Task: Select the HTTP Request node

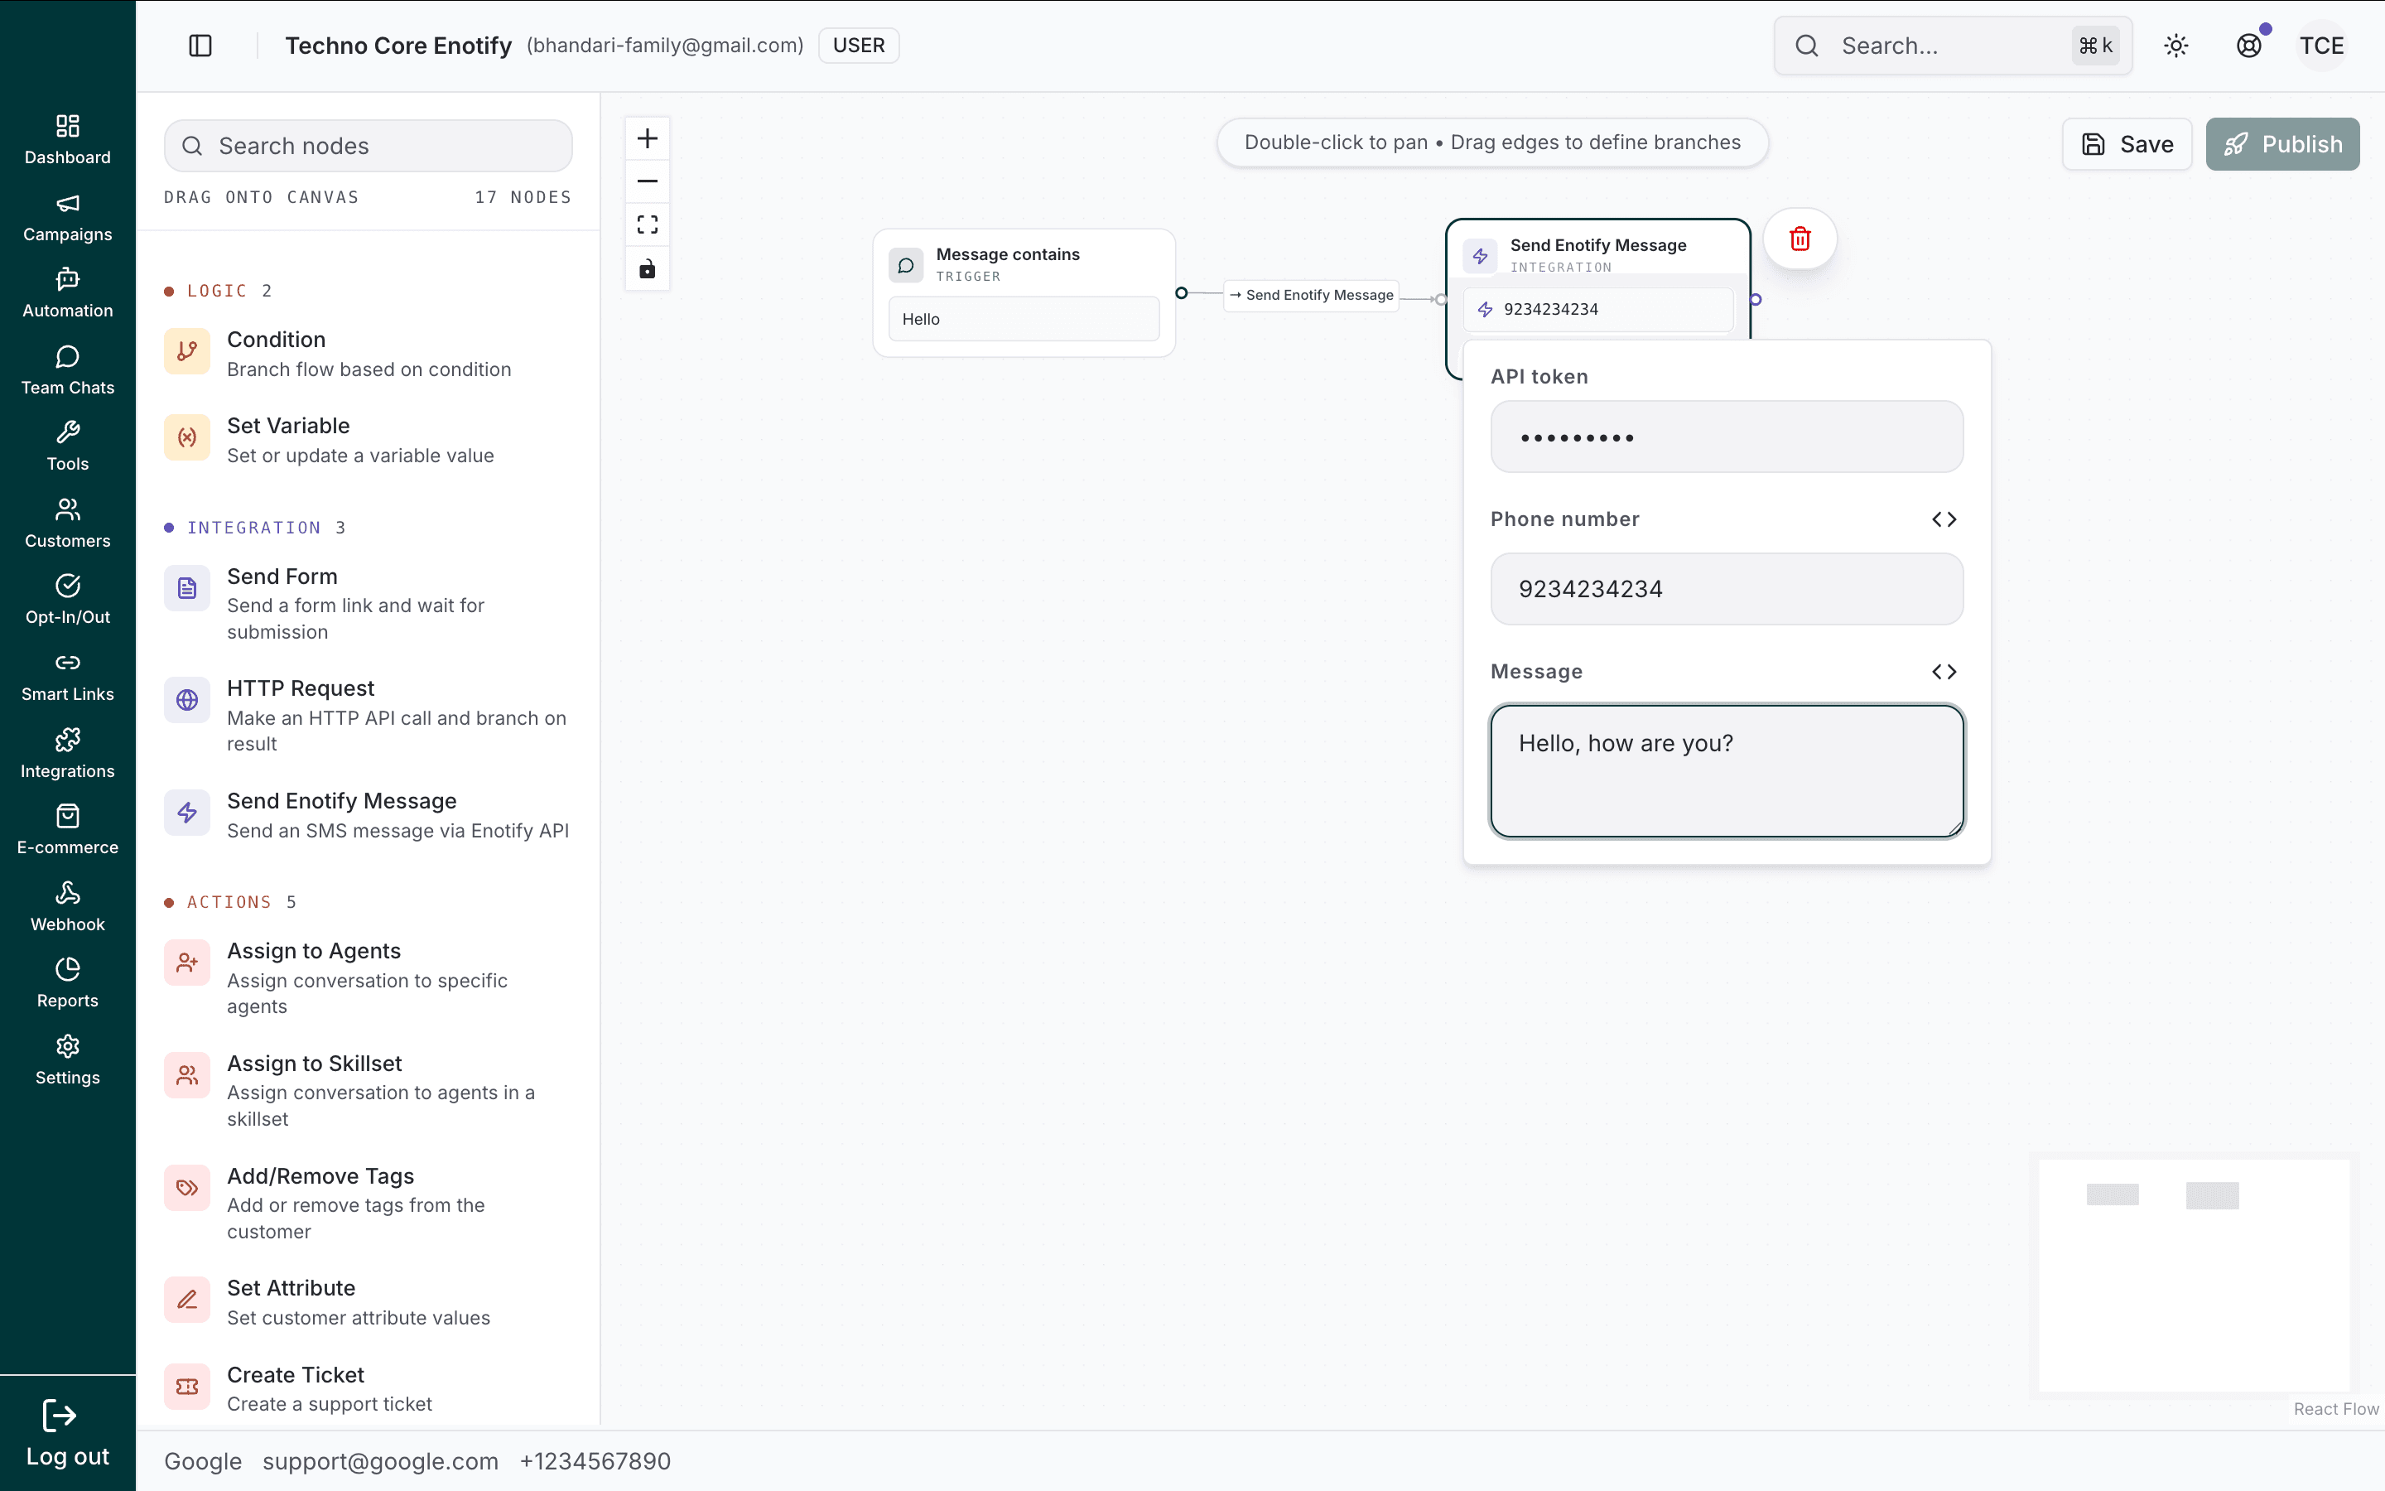Action: pyautogui.click(x=368, y=716)
